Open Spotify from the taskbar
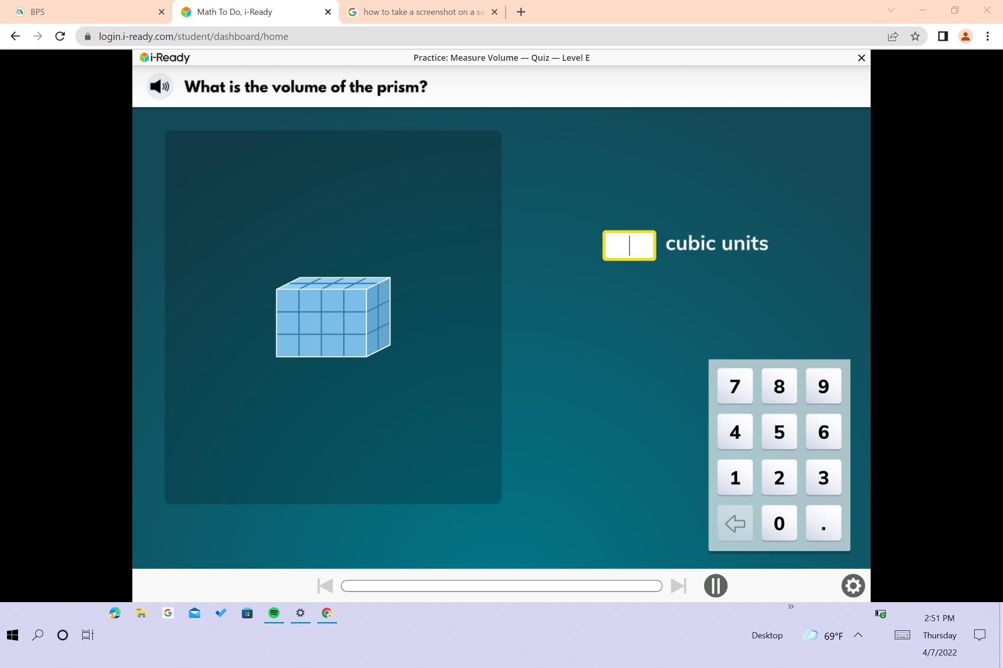 [x=274, y=613]
